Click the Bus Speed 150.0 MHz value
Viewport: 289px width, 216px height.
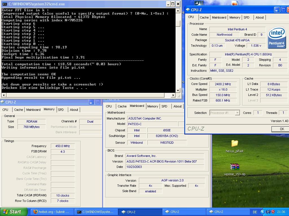pos(223,95)
